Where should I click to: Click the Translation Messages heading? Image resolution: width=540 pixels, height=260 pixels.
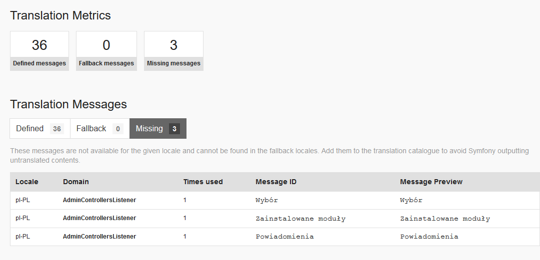(68, 104)
